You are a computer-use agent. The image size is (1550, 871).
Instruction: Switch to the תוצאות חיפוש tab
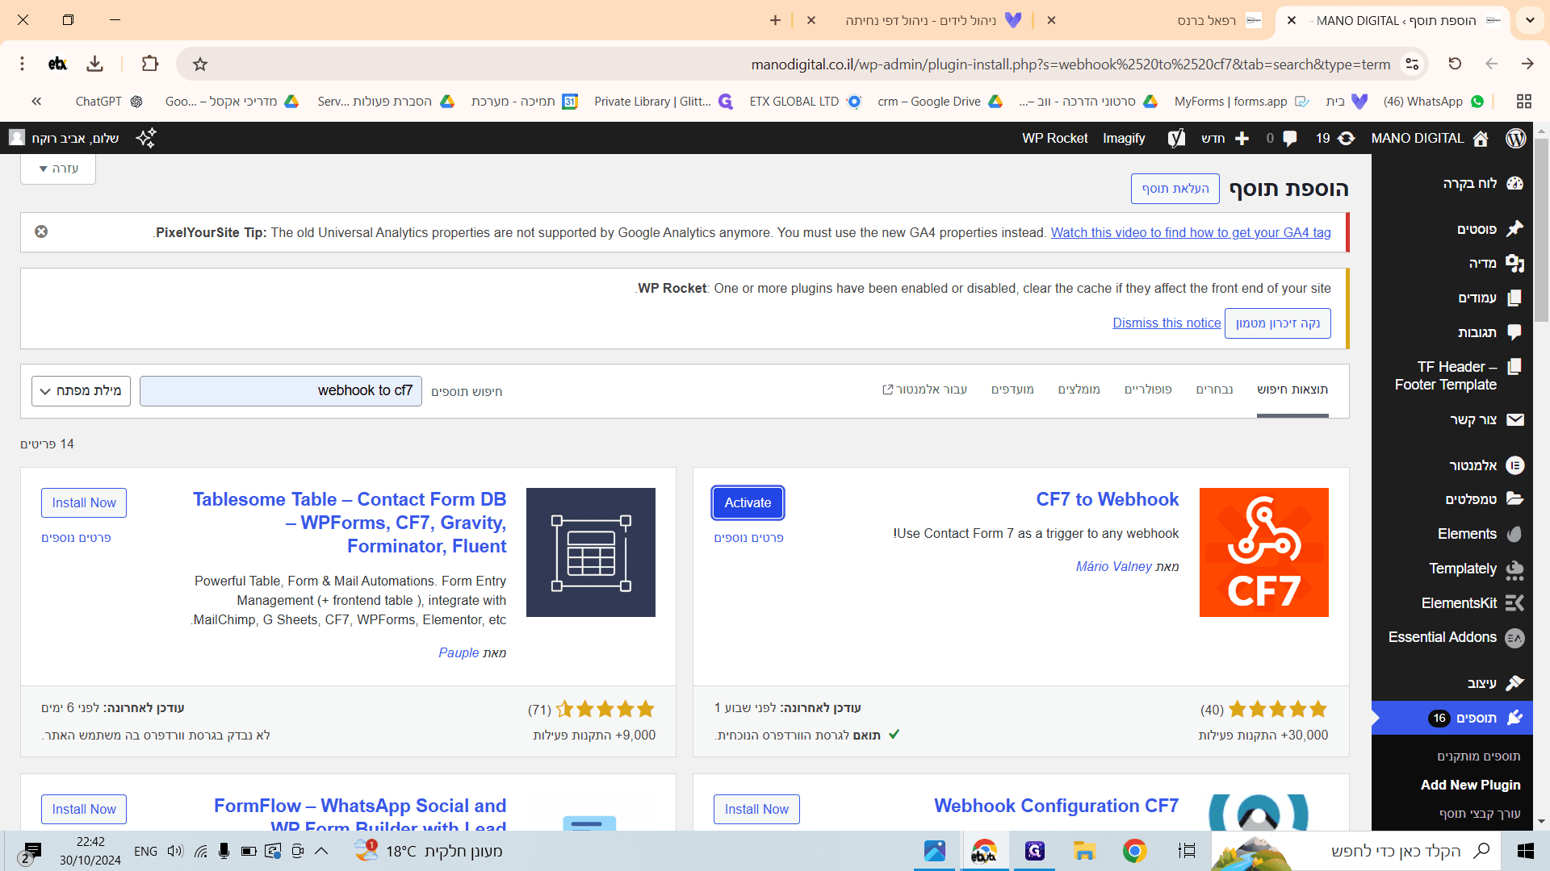(x=1292, y=390)
